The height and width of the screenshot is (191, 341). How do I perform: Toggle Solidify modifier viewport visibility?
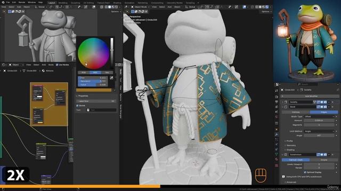pyautogui.click(x=322, y=102)
